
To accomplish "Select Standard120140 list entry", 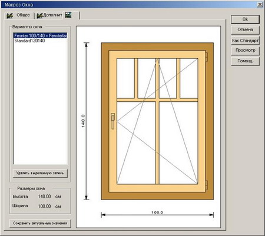I will click(29, 41).
